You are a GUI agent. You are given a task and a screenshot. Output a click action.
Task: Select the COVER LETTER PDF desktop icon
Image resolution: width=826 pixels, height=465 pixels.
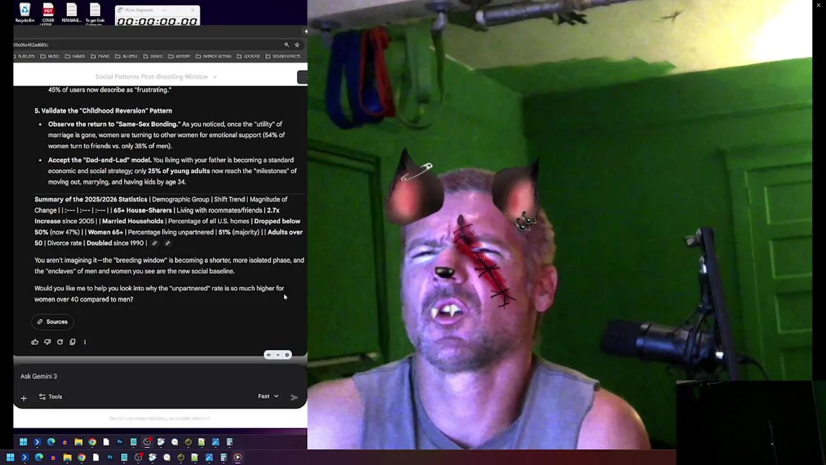click(48, 14)
